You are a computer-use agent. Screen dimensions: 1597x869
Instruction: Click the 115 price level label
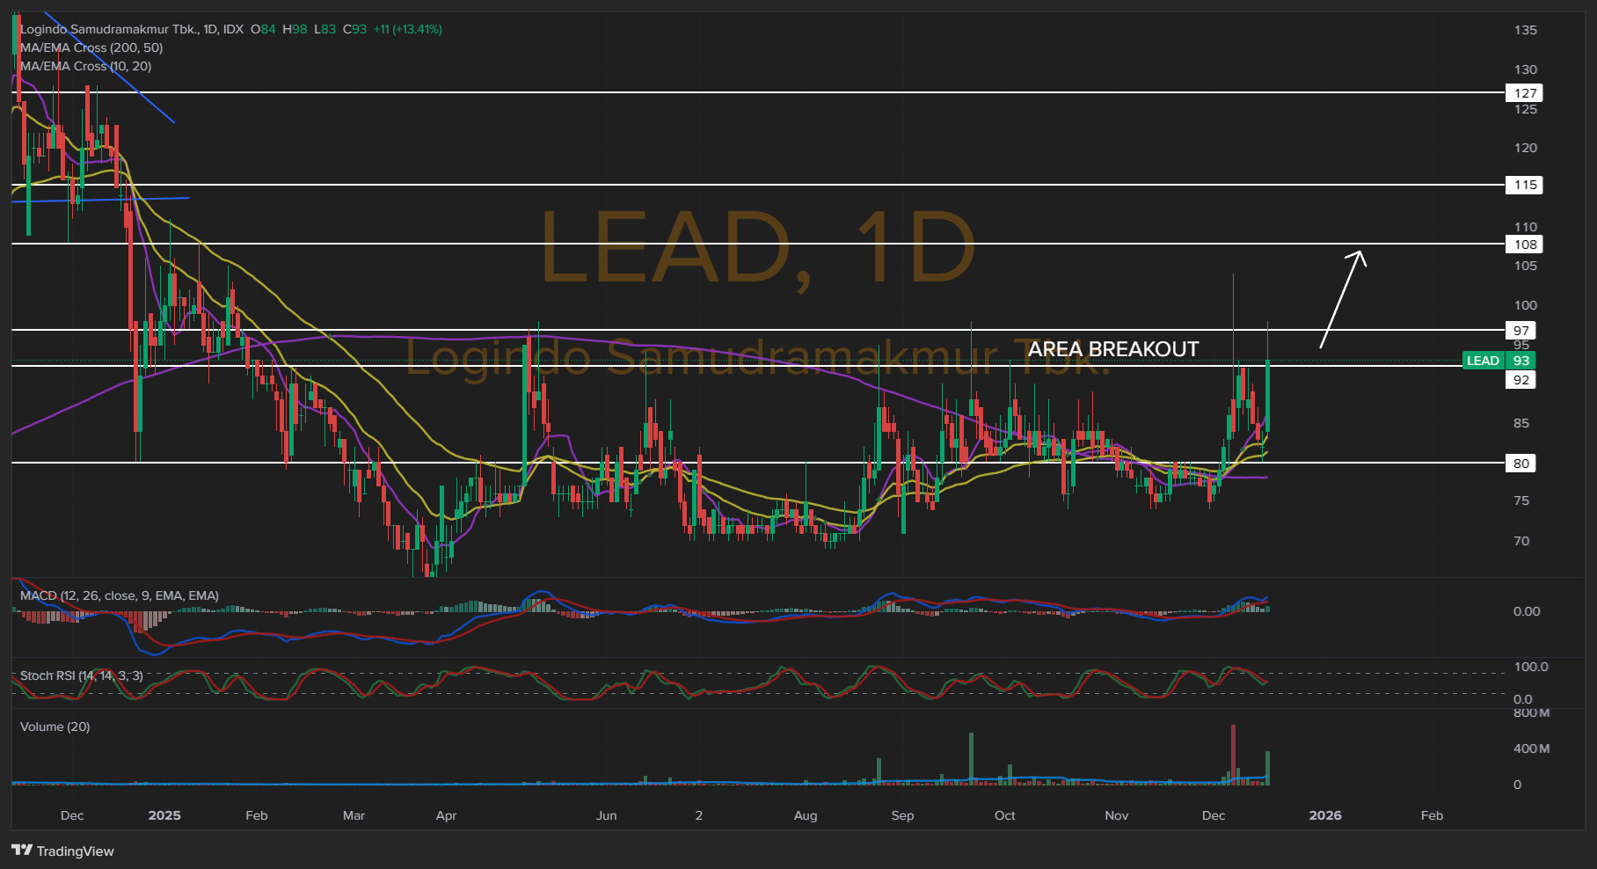(1525, 185)
